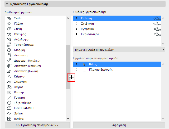The width and height of the screenshot is (169, 129).
Task: Select the Έγγραφο toolbox group
Action: pyautogui.click(x=88, y=29)
